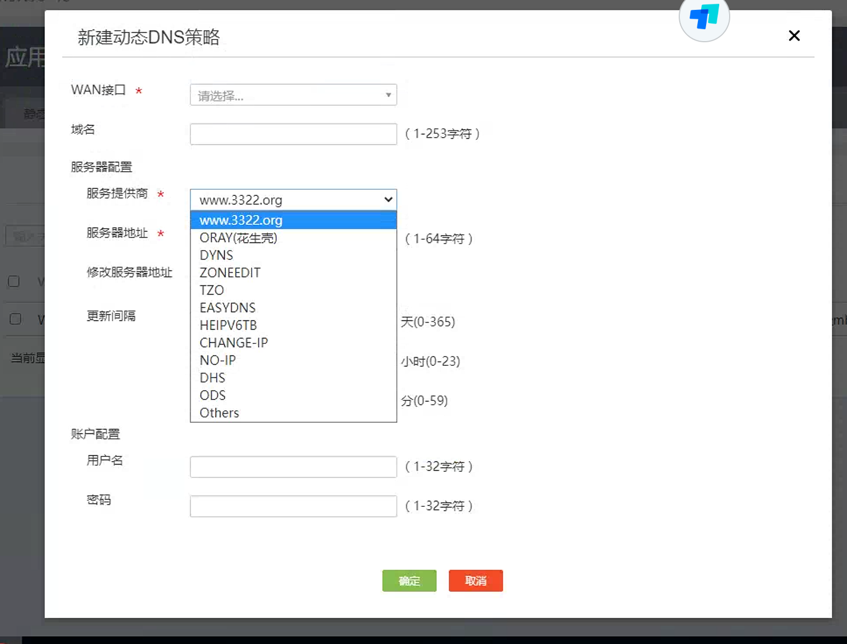The image size is (847, 644).
Task: Select ODS provider
Action: click(293, 396)
